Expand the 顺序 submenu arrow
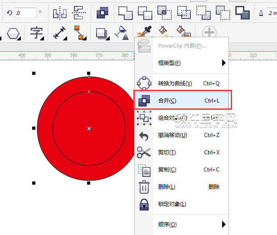 (224, 224)
